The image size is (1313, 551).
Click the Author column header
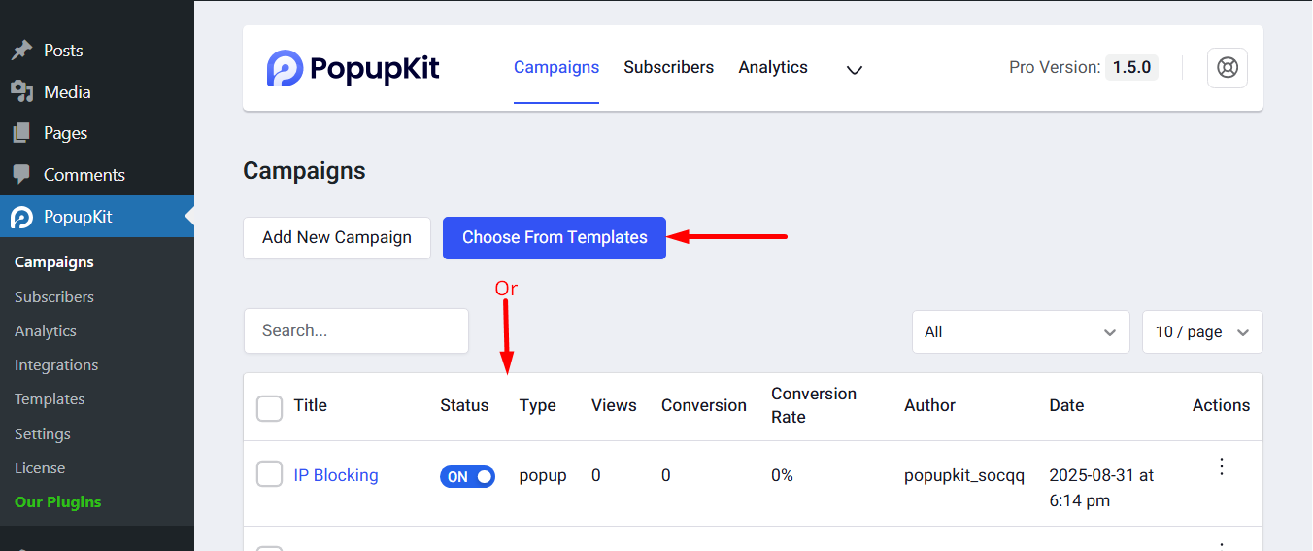(929, 405)
